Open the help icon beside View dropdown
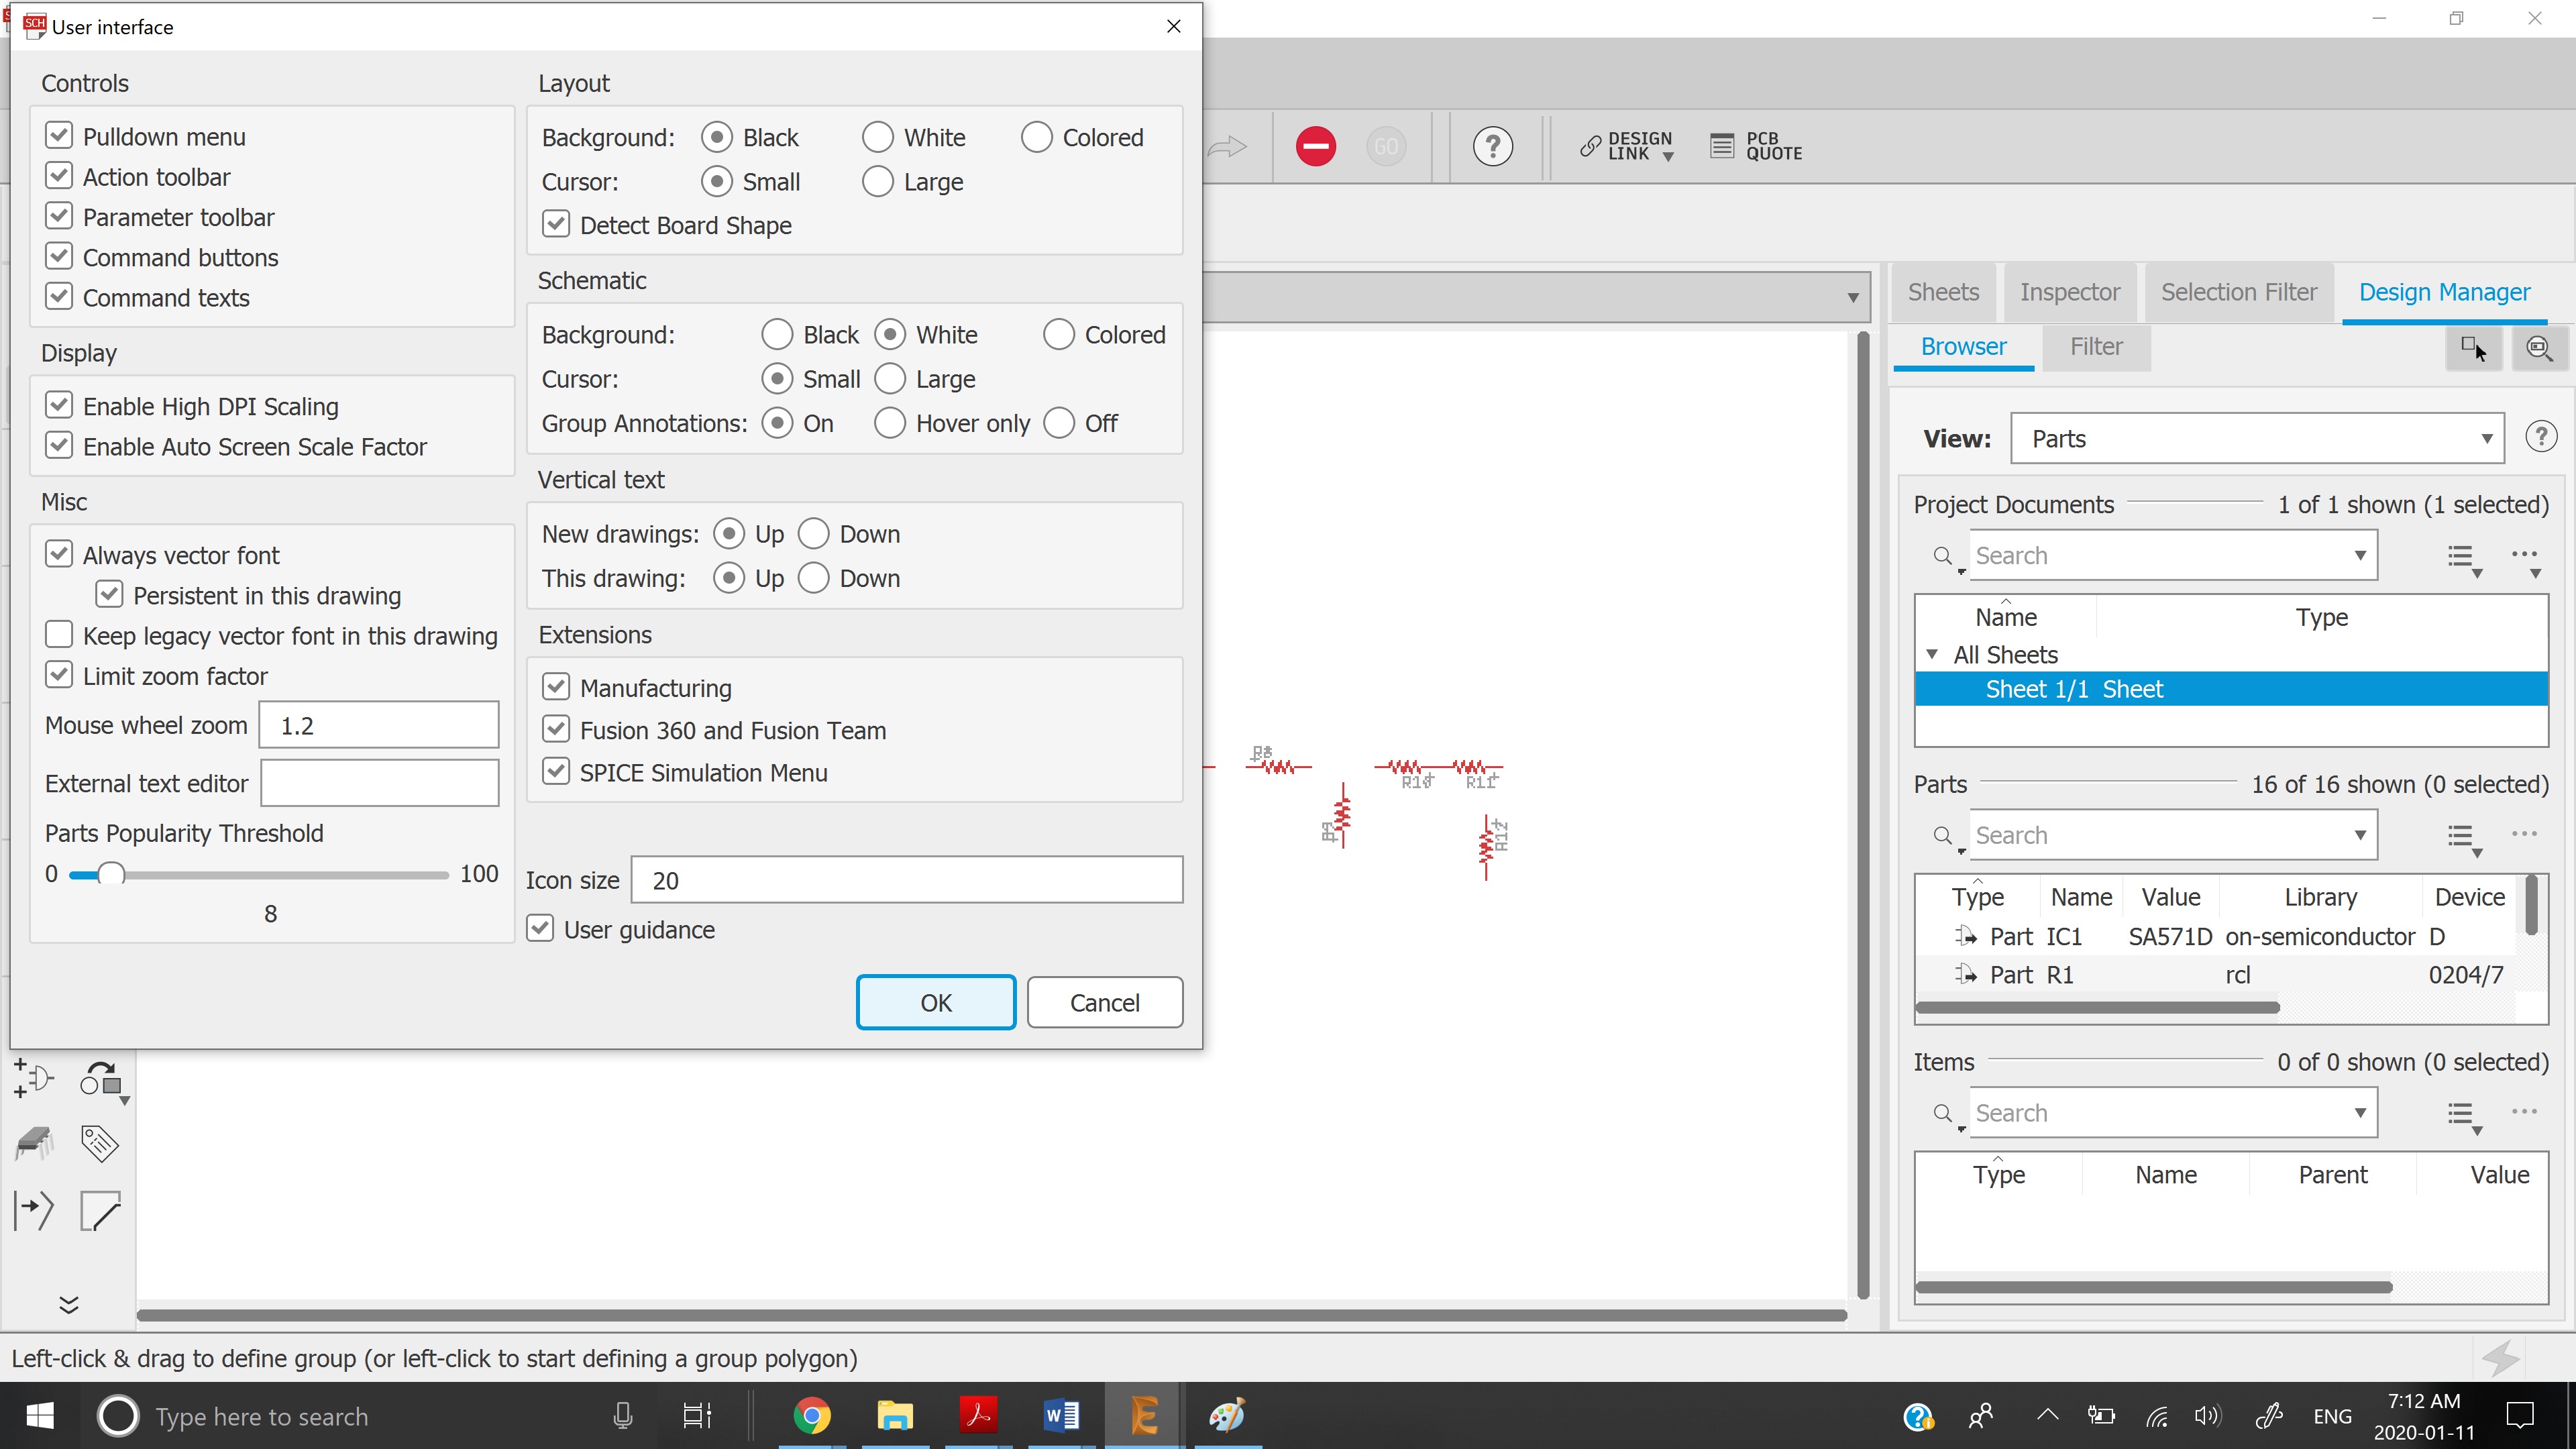The width and height of the screenshot is (2576, 1449). click(2541, 437)
